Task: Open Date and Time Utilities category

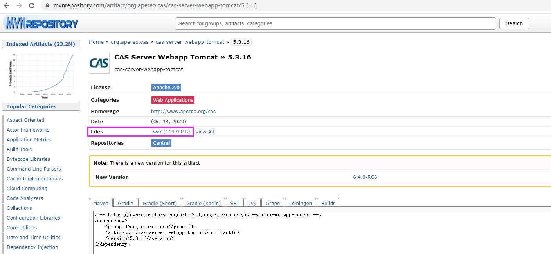Action: (34, 238)
